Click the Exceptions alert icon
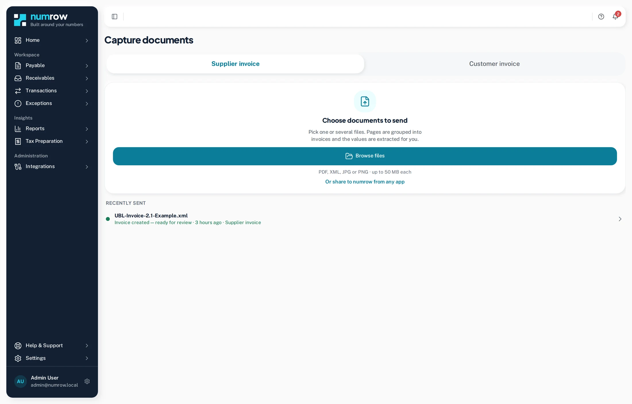The width and height of the screenshot is (632, 404). coord(18,104)
